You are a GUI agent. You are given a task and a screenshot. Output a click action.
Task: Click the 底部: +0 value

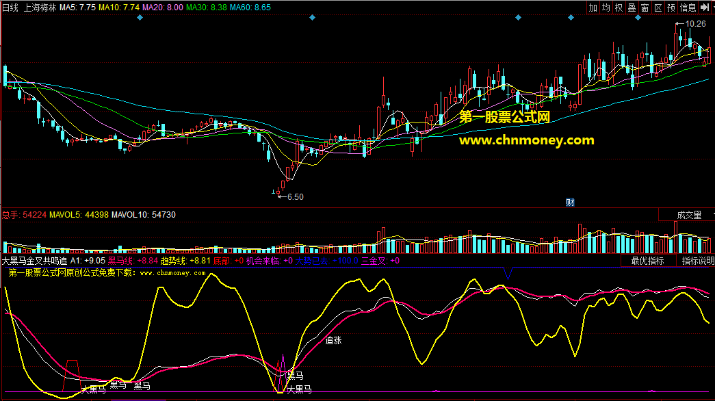229,261
